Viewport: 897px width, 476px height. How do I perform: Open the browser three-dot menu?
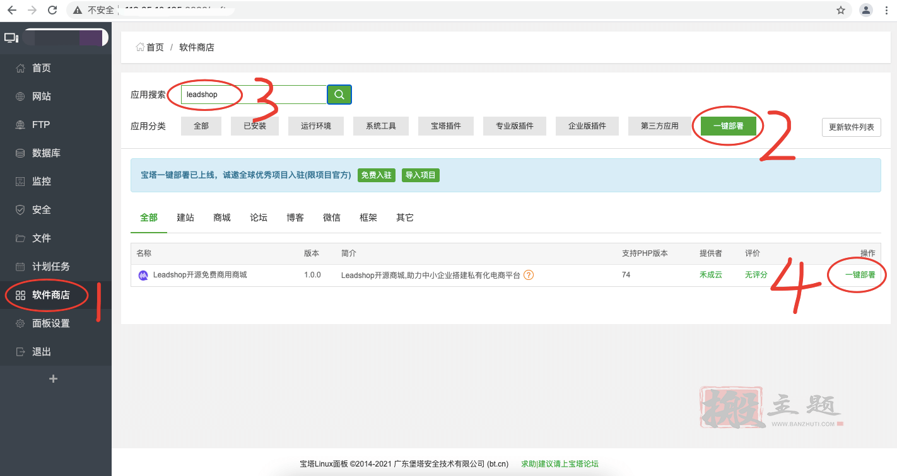(x=888, y=10)
